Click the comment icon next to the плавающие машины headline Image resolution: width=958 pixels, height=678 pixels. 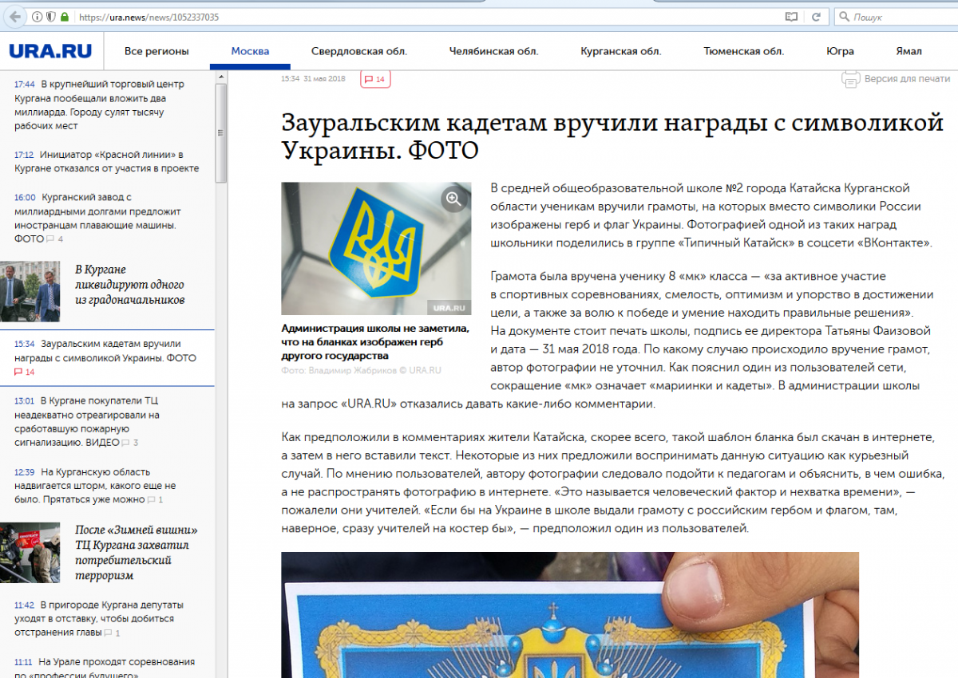pyautogui.click(x=50, y=239)
